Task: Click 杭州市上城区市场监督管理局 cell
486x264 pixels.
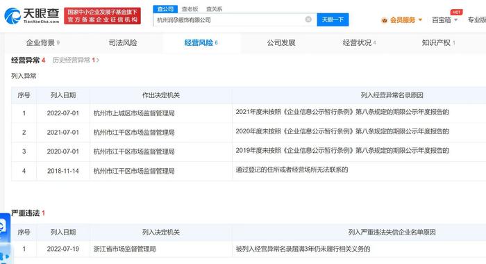Action: [x=134, y=113]
